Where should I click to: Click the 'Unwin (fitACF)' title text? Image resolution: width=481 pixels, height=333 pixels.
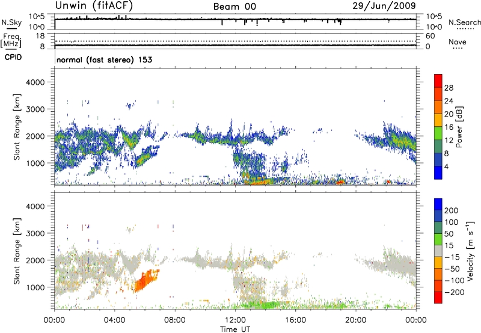tap(94, 5)
